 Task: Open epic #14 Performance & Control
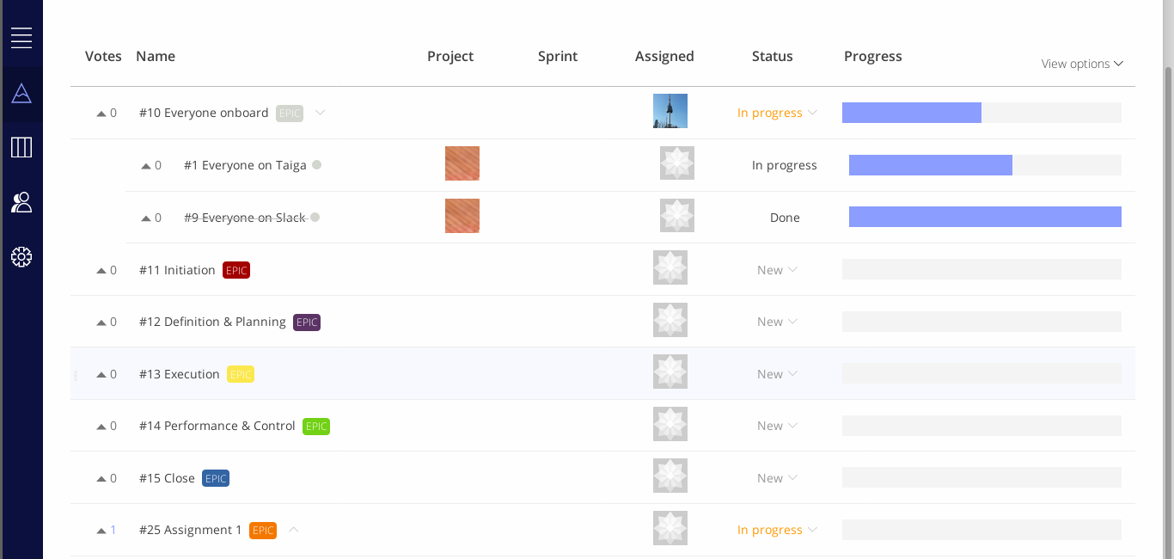(217, 426)
